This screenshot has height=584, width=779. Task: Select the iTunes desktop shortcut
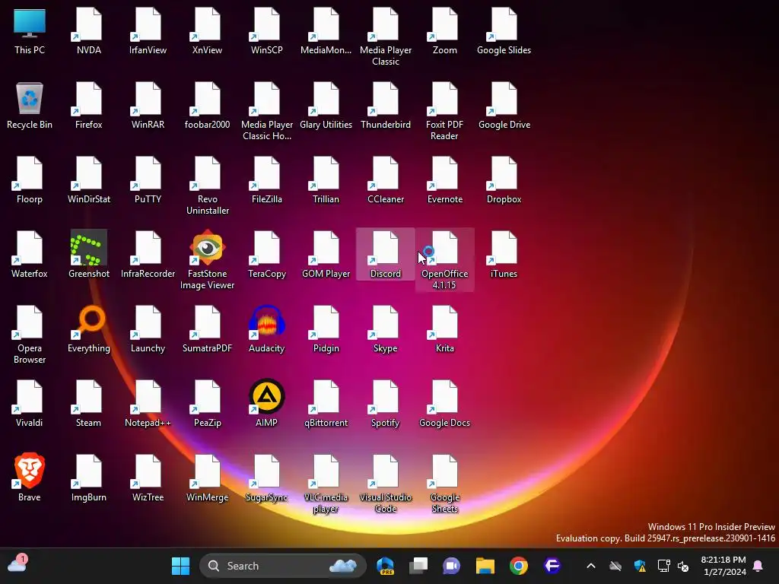[x=504, y=255]
